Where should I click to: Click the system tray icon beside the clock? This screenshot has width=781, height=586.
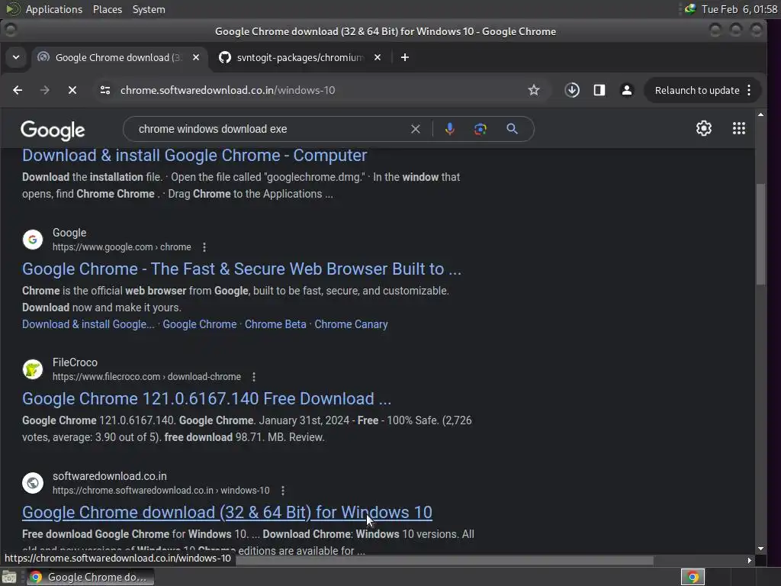(x=690, y=9)
